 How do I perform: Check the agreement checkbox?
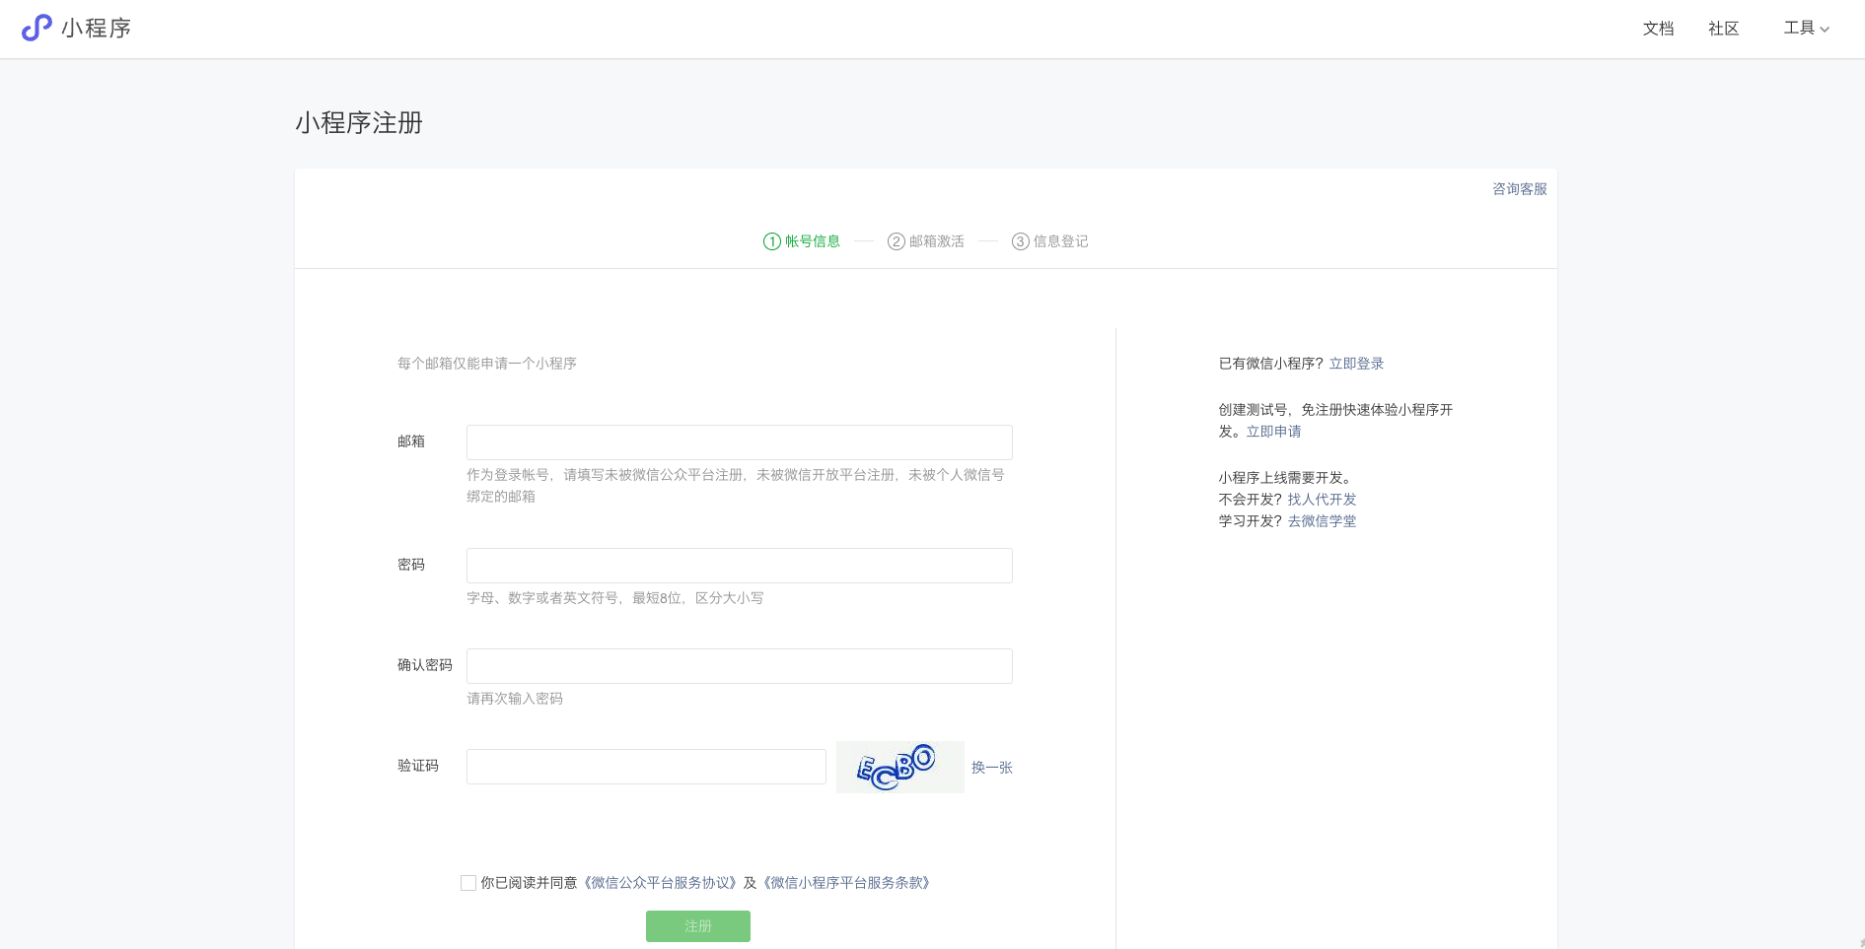pyautogui.click(x=468, y=883)
